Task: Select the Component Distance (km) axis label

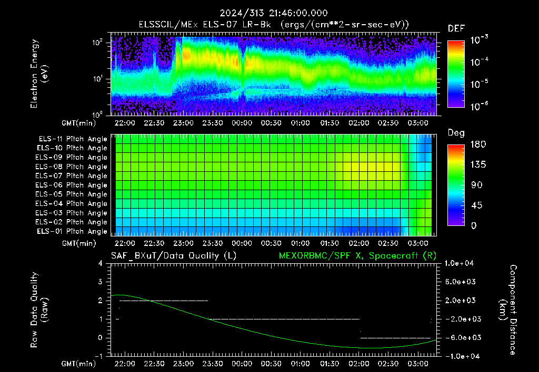Action: click(x=508, y=310)
